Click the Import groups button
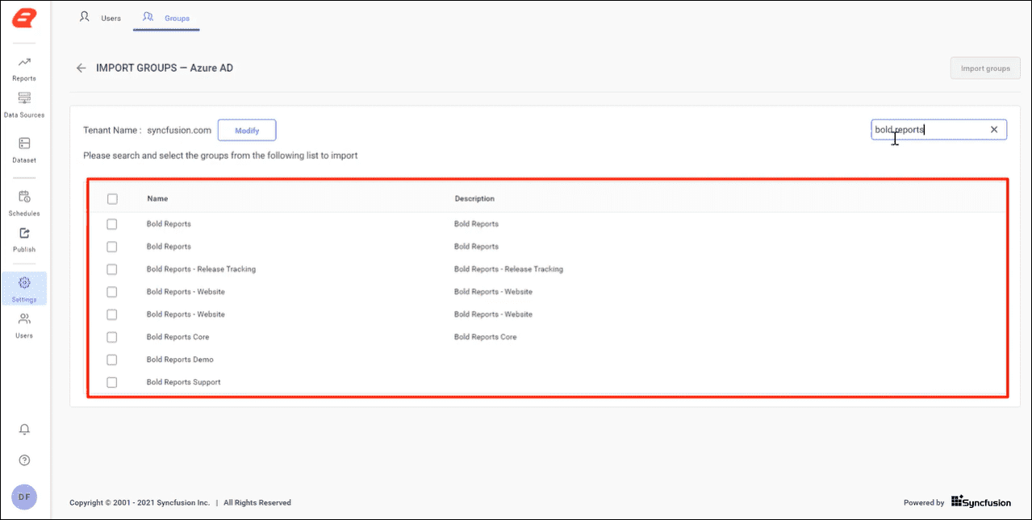The height and width of the screenshot is (520, 1032). [x=985, y=69]
